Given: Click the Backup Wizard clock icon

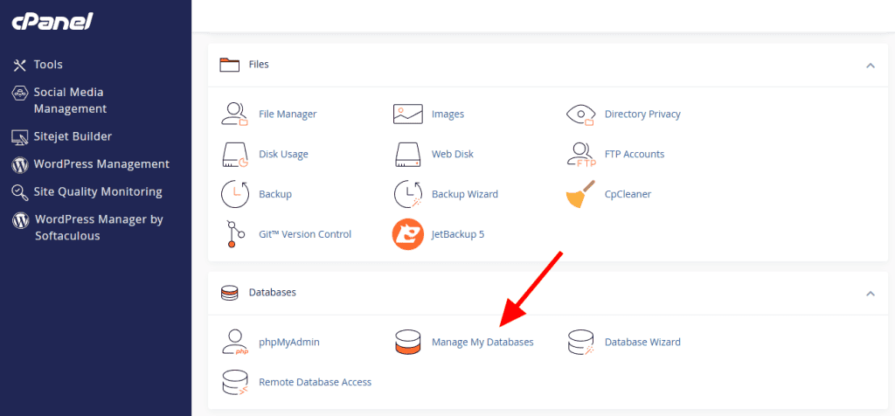Looking at the screenshot, I should coord(407,194).
